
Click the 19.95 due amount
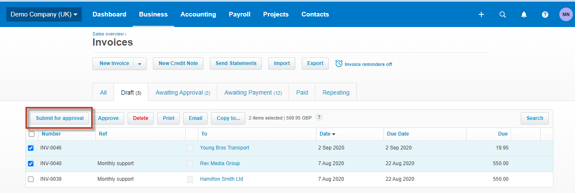click(502, 148)
